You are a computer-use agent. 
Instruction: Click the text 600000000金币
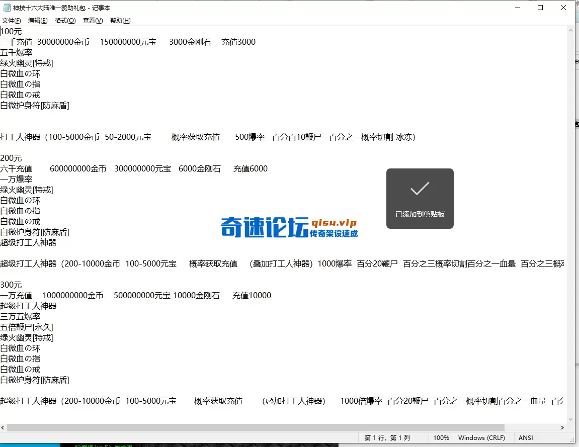[78, 168]
